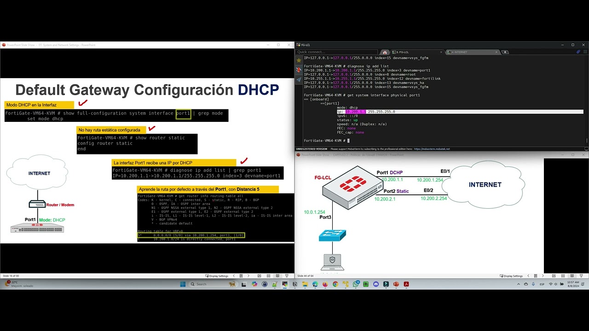Go to previous slide in right slide show
The image size is (589, 331).
(528, 276)
